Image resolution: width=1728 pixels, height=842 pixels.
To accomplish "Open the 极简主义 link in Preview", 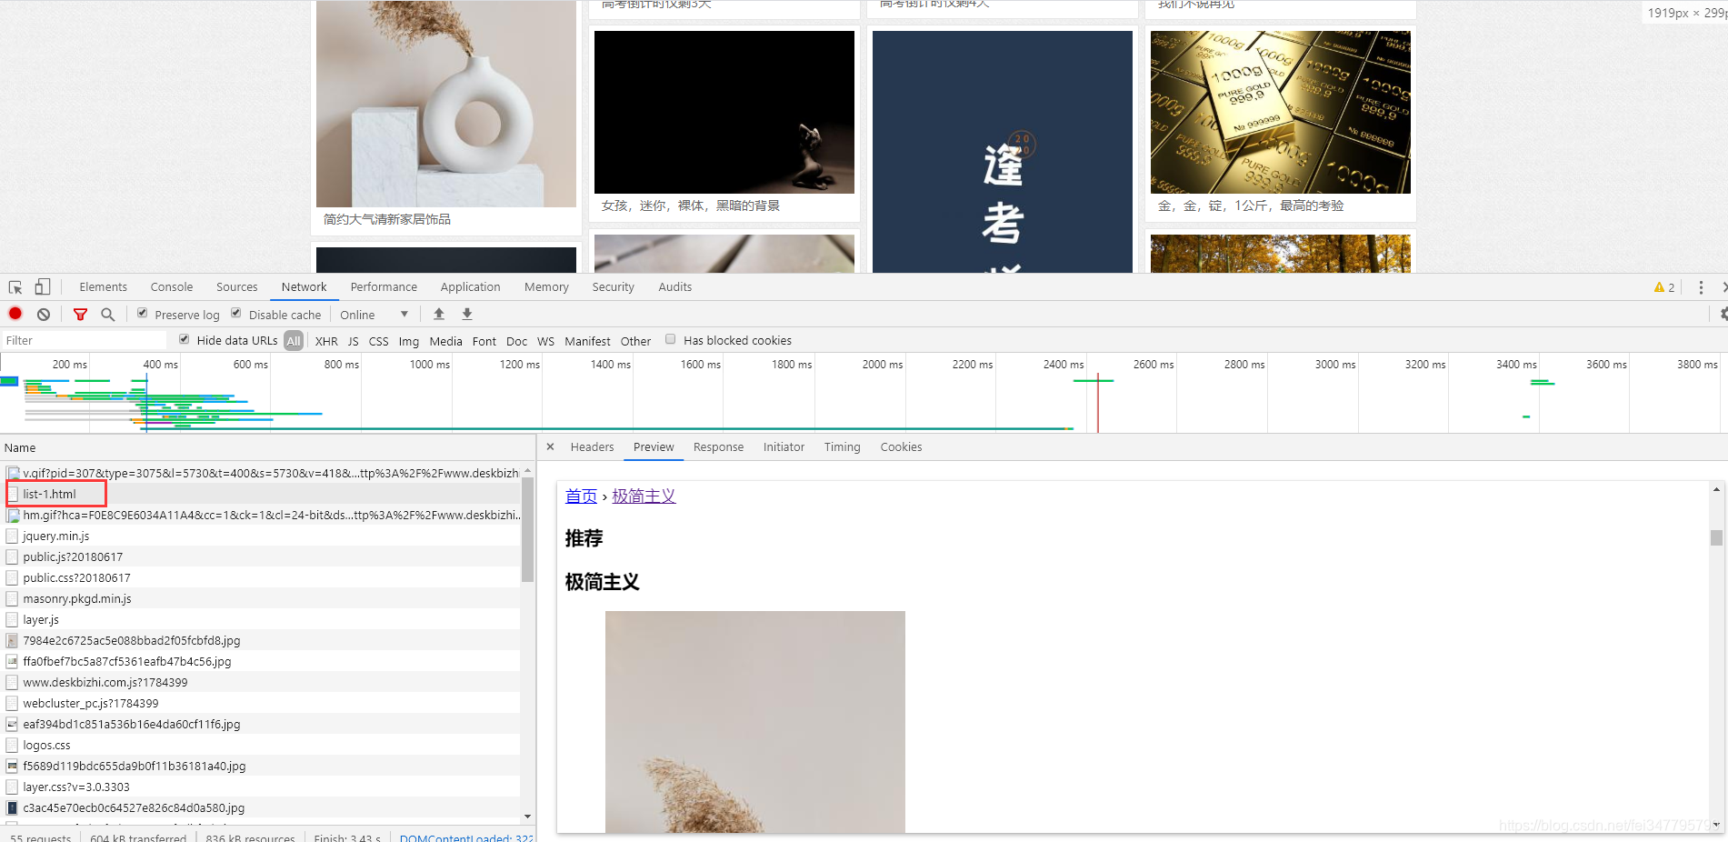I will [644, 496].
